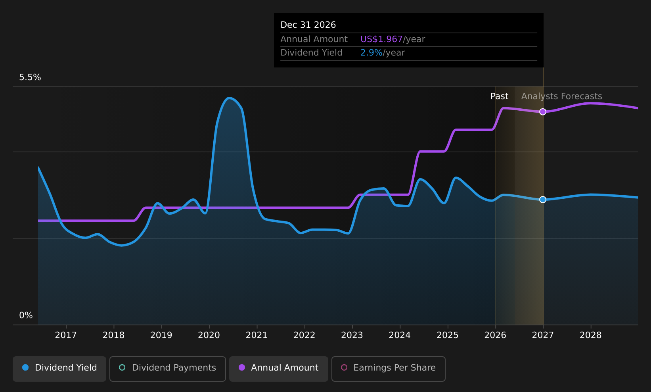Click the 2021 x-axis label
Screen dimensions: 651x392
click(257, 335)
